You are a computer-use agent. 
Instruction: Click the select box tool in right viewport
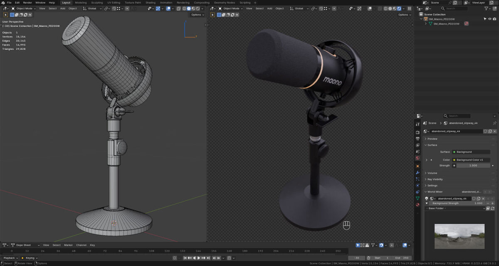(213, 15)
